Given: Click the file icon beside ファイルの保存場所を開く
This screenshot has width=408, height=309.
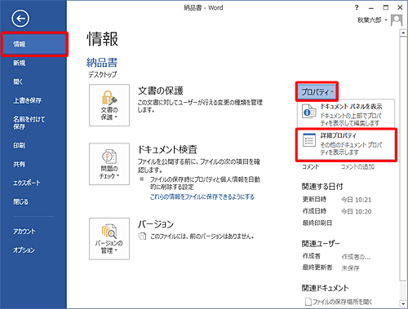Looking at the screenshot, I should point(308,302).
